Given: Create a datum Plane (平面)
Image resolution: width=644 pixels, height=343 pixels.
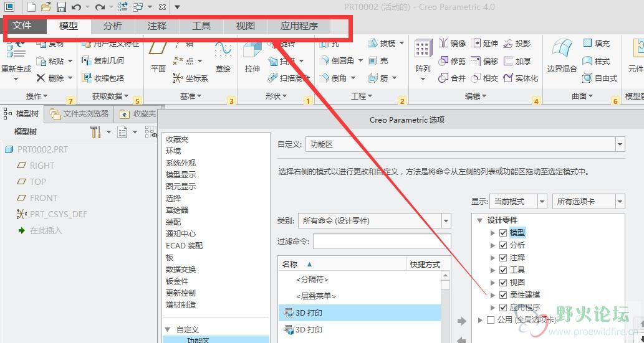Looking at the screenshot, I should [158, 57].
